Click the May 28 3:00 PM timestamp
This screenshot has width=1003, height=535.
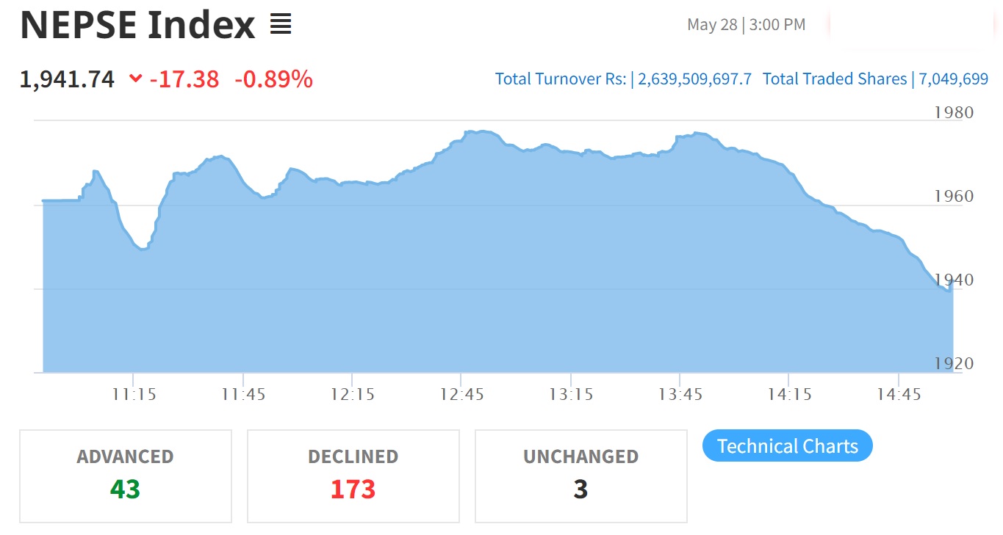(746, 25)
